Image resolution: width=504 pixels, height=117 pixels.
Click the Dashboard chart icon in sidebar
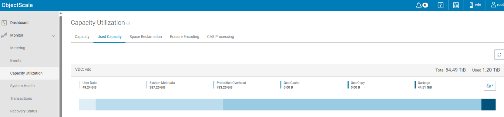(x=4, y=23)
